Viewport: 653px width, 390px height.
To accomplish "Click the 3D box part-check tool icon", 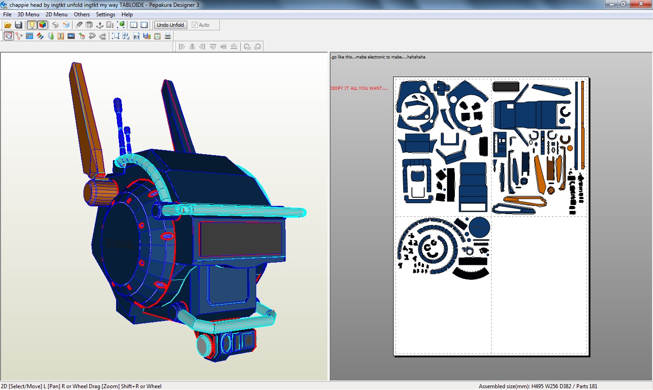I will 82,36.
